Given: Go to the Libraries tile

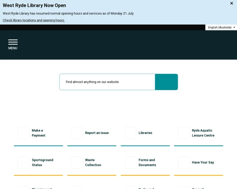Looking at the screenshot, I should [x=145, y=133].
